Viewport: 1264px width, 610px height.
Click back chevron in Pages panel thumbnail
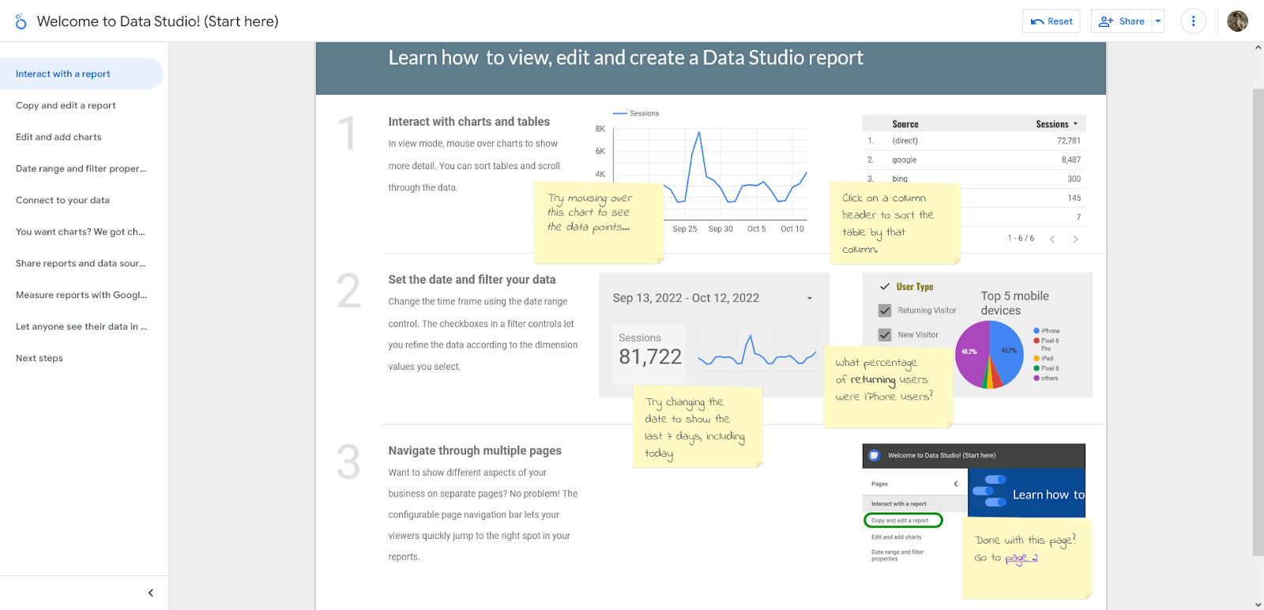tap(955, 484)
